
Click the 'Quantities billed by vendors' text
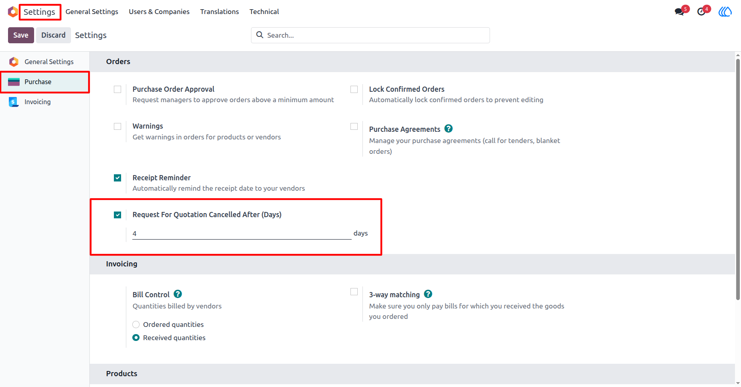tap(177, 306)
